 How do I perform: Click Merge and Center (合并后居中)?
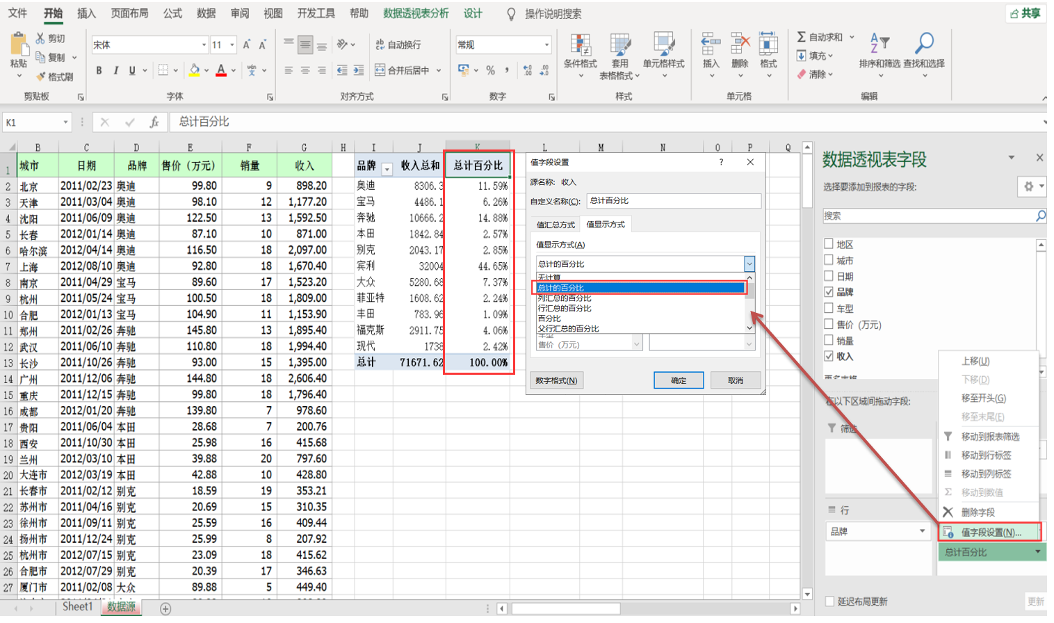click(x=403, y=70)
